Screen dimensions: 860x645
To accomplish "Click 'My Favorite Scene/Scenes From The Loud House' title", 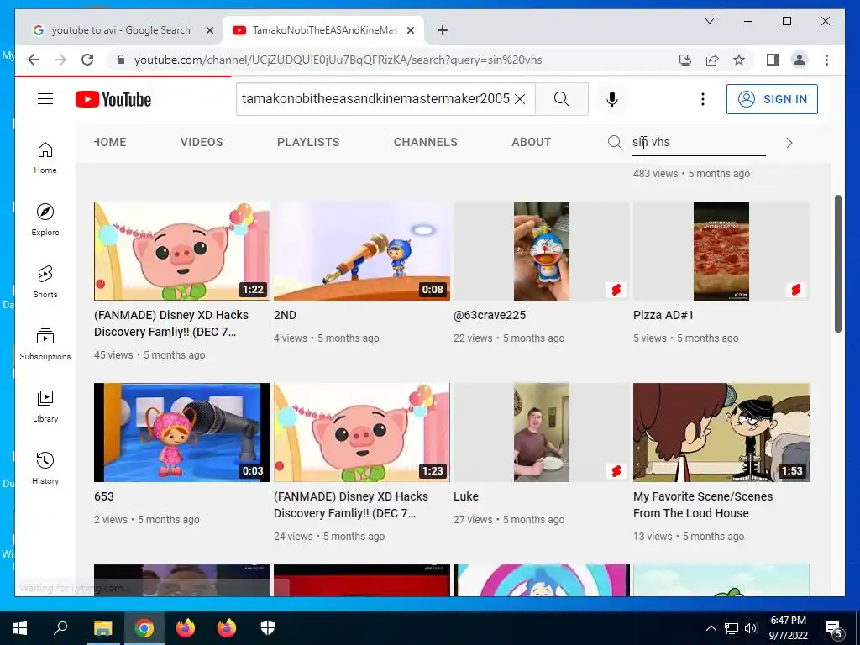I will click(703, 505).
